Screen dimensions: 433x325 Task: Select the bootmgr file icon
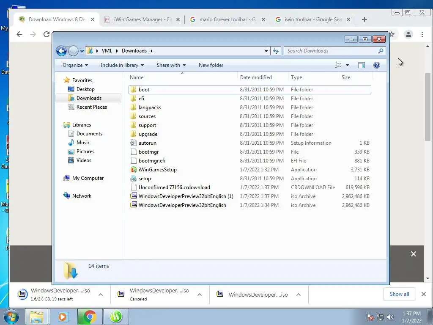click(x=134, y=152)
